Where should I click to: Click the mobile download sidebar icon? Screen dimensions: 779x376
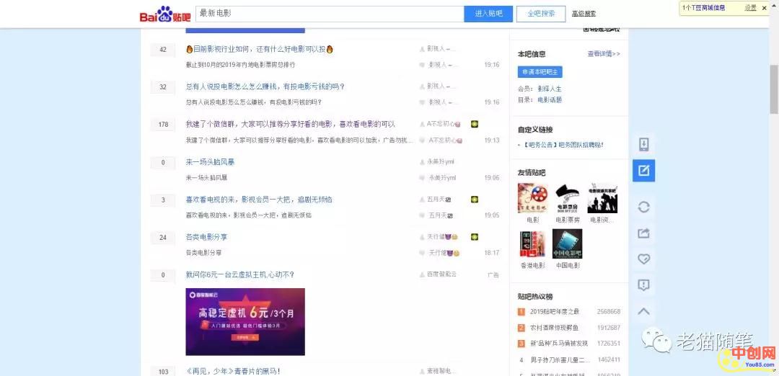coord(643,145)
